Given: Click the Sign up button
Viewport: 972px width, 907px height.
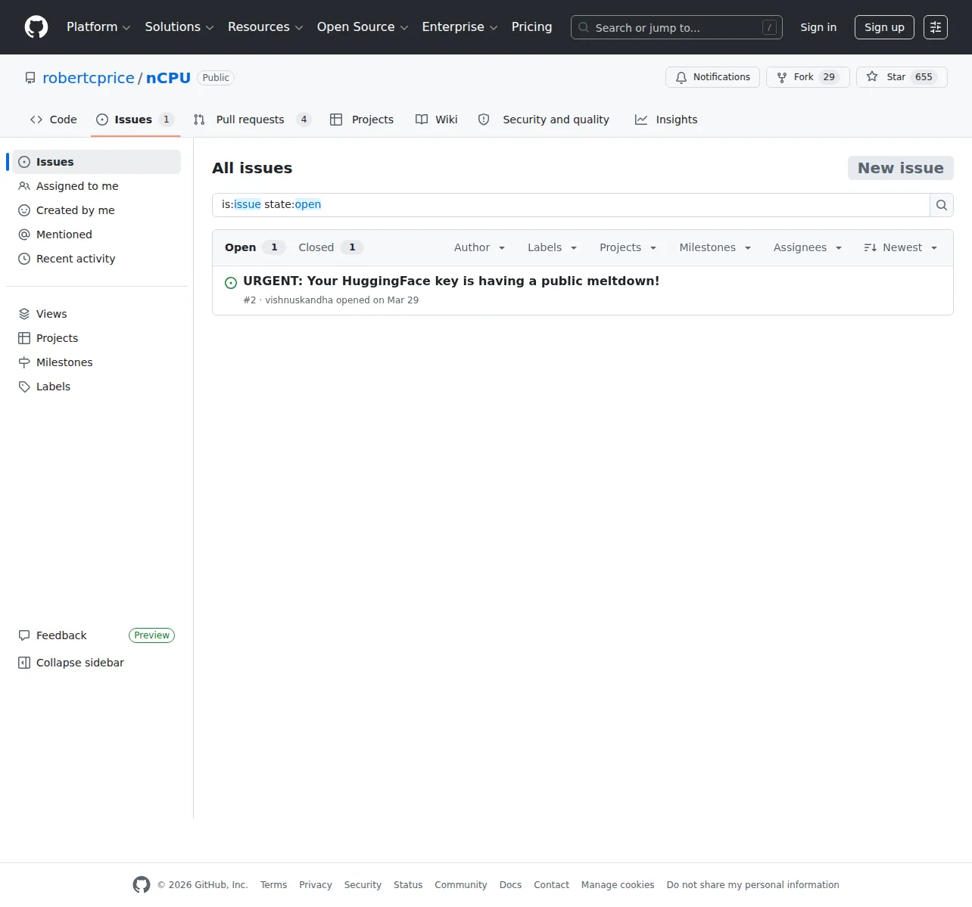Looking at the screenshot, I should pyautogui.click(x=884, y=27).
